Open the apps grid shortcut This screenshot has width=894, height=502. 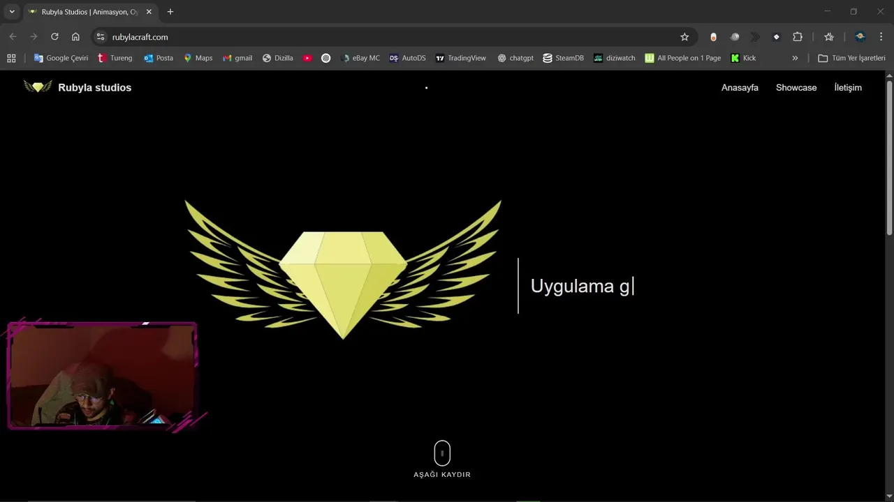[11, 58]
